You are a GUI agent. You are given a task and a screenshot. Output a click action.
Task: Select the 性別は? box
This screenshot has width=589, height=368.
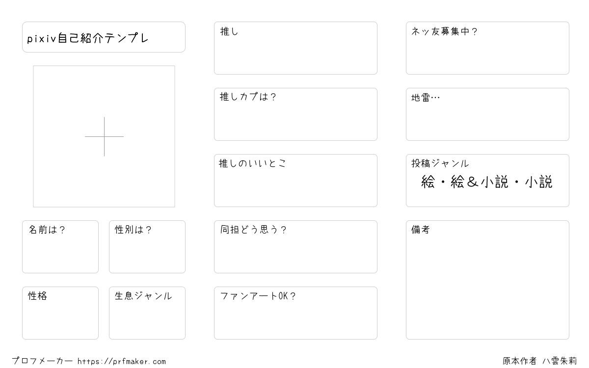(x=147, y=247)
